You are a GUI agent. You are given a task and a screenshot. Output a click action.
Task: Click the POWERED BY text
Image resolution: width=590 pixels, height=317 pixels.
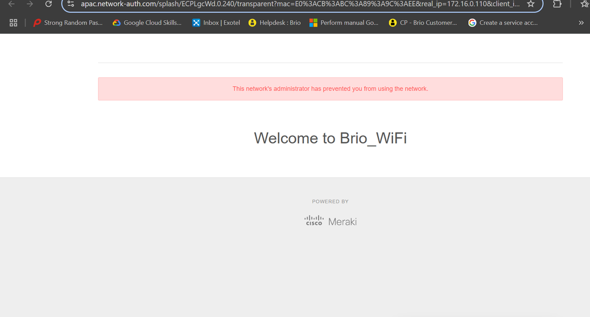click(330, 202)
